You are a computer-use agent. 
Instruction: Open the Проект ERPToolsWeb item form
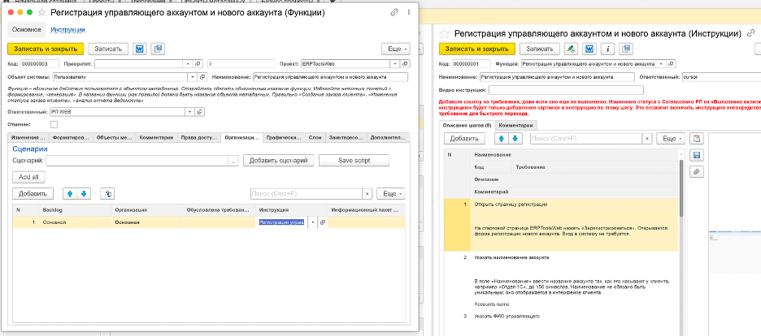[407, 64]
